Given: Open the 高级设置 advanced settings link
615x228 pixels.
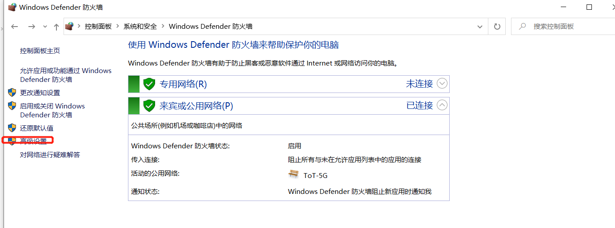Looking at the screenshot, I should click(33, 141).
